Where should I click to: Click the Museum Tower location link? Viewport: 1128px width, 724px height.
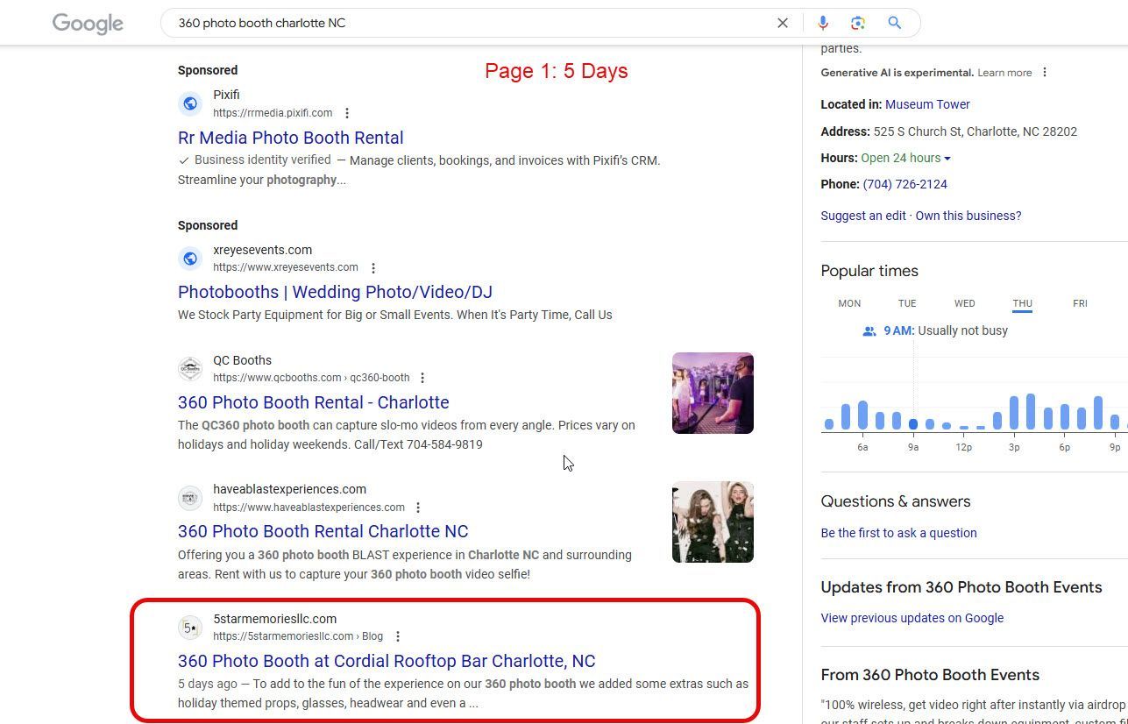927,104
